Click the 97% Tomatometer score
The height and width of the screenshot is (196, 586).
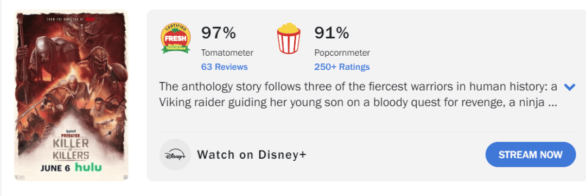point(219,33)
